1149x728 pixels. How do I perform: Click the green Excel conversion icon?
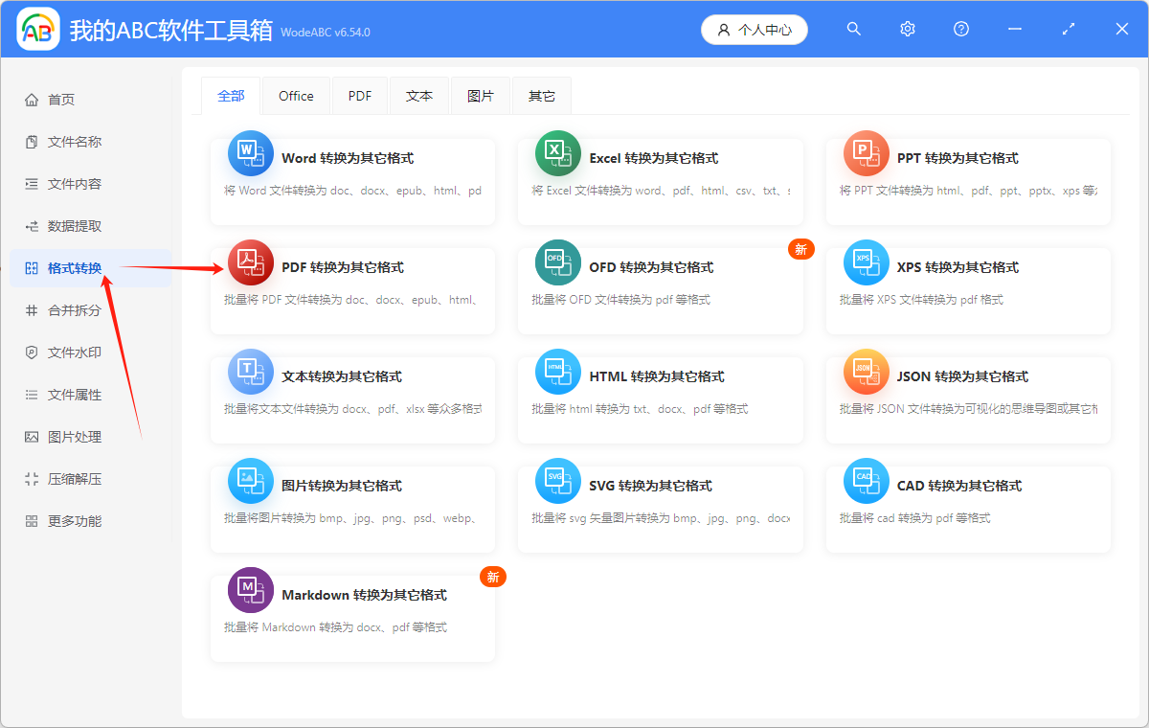coord(558,153)
